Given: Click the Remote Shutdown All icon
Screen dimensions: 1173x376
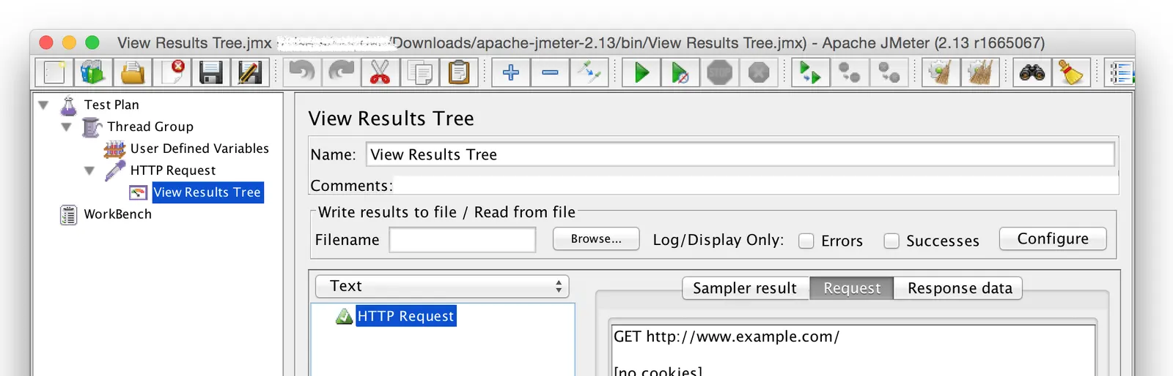Looking at the screenshot, I should pyautogui.click(x=889, y=72).
